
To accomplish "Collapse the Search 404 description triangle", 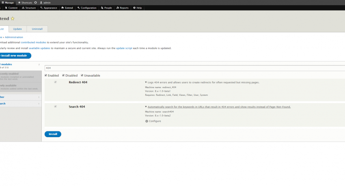I will 146,107.
